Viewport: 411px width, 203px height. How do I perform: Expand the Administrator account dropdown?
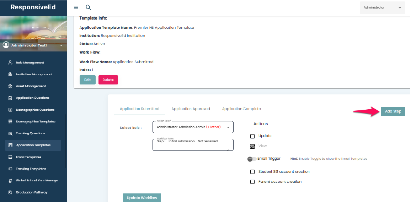382,7
